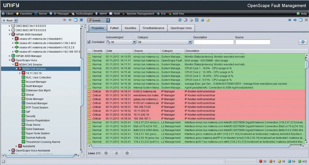Viewport: 309px width, 165px height.
Task: Click the warning icon on h150-2.materna.de event row
Action: [x=89, y=91]
